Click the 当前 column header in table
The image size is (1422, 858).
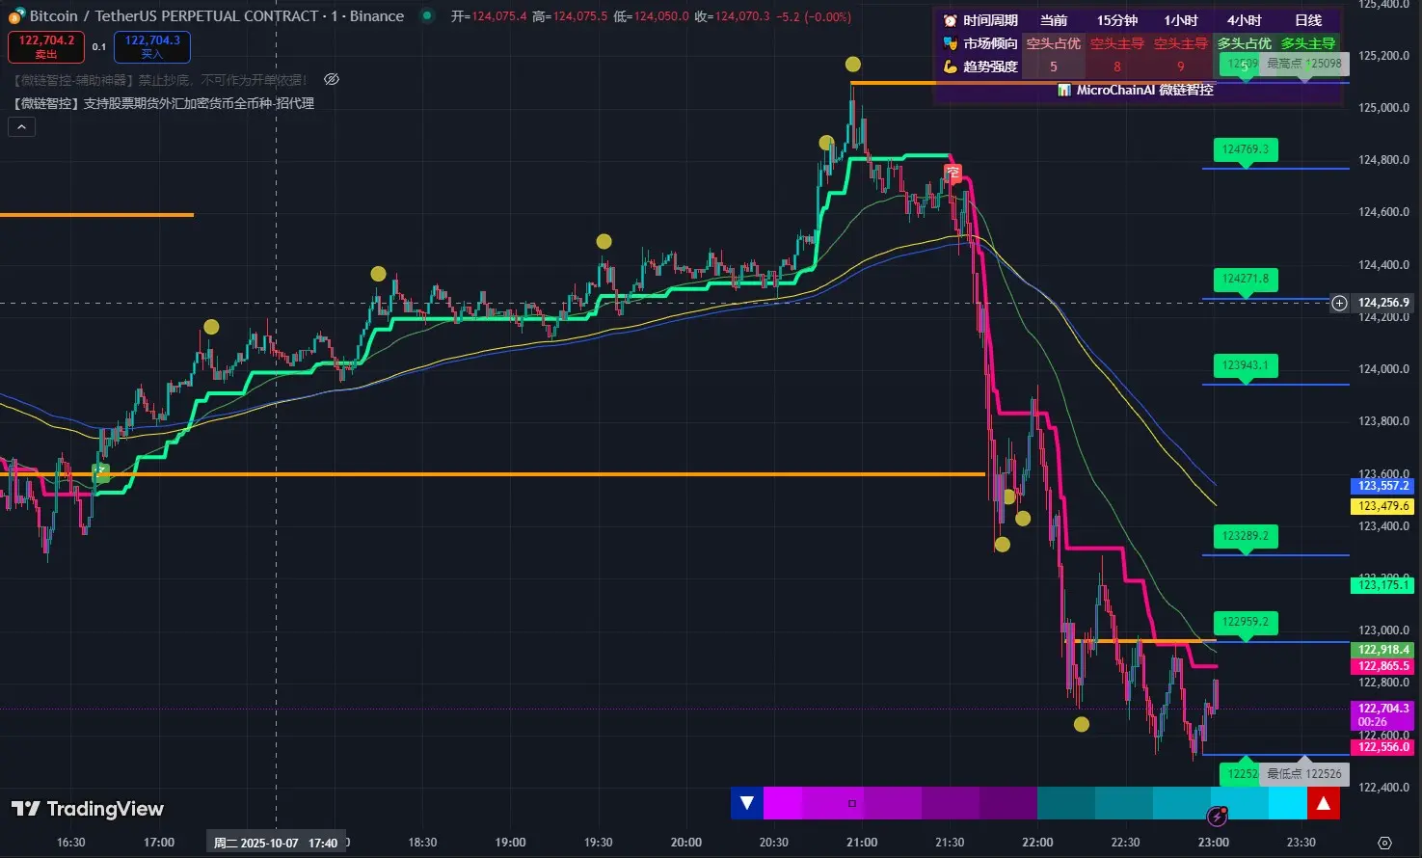point(1054,20)
